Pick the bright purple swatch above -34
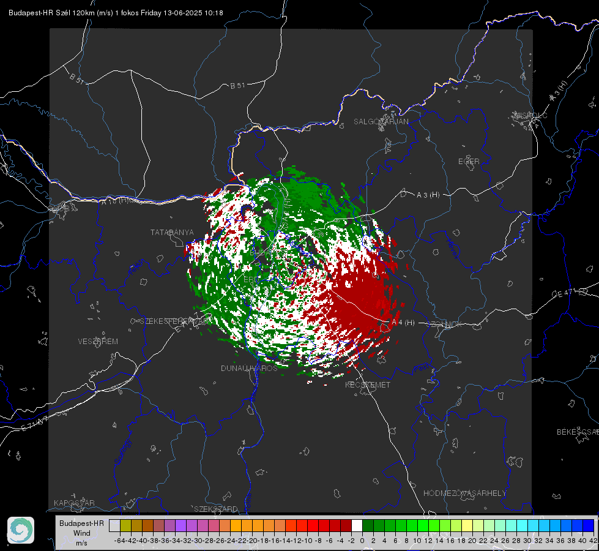The image size is (599, 551). 180,525
